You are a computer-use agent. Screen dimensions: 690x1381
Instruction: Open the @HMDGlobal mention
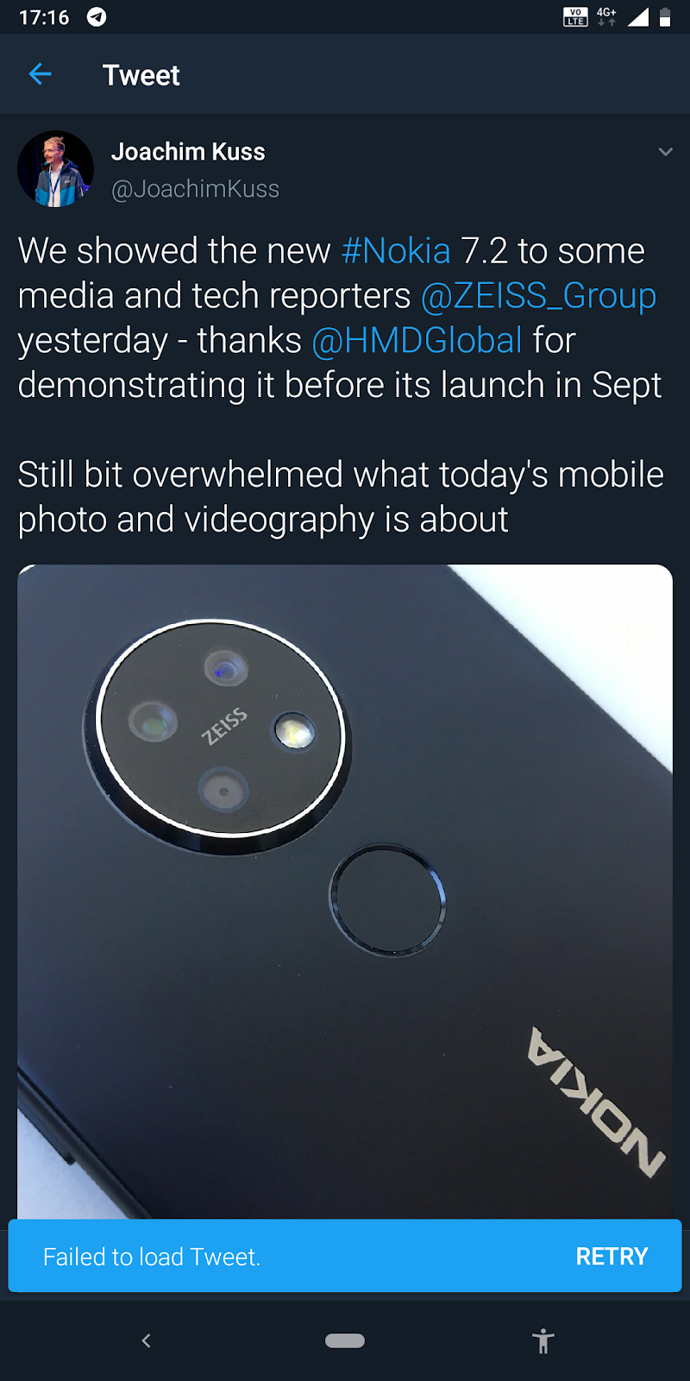[x=417, y=341]
